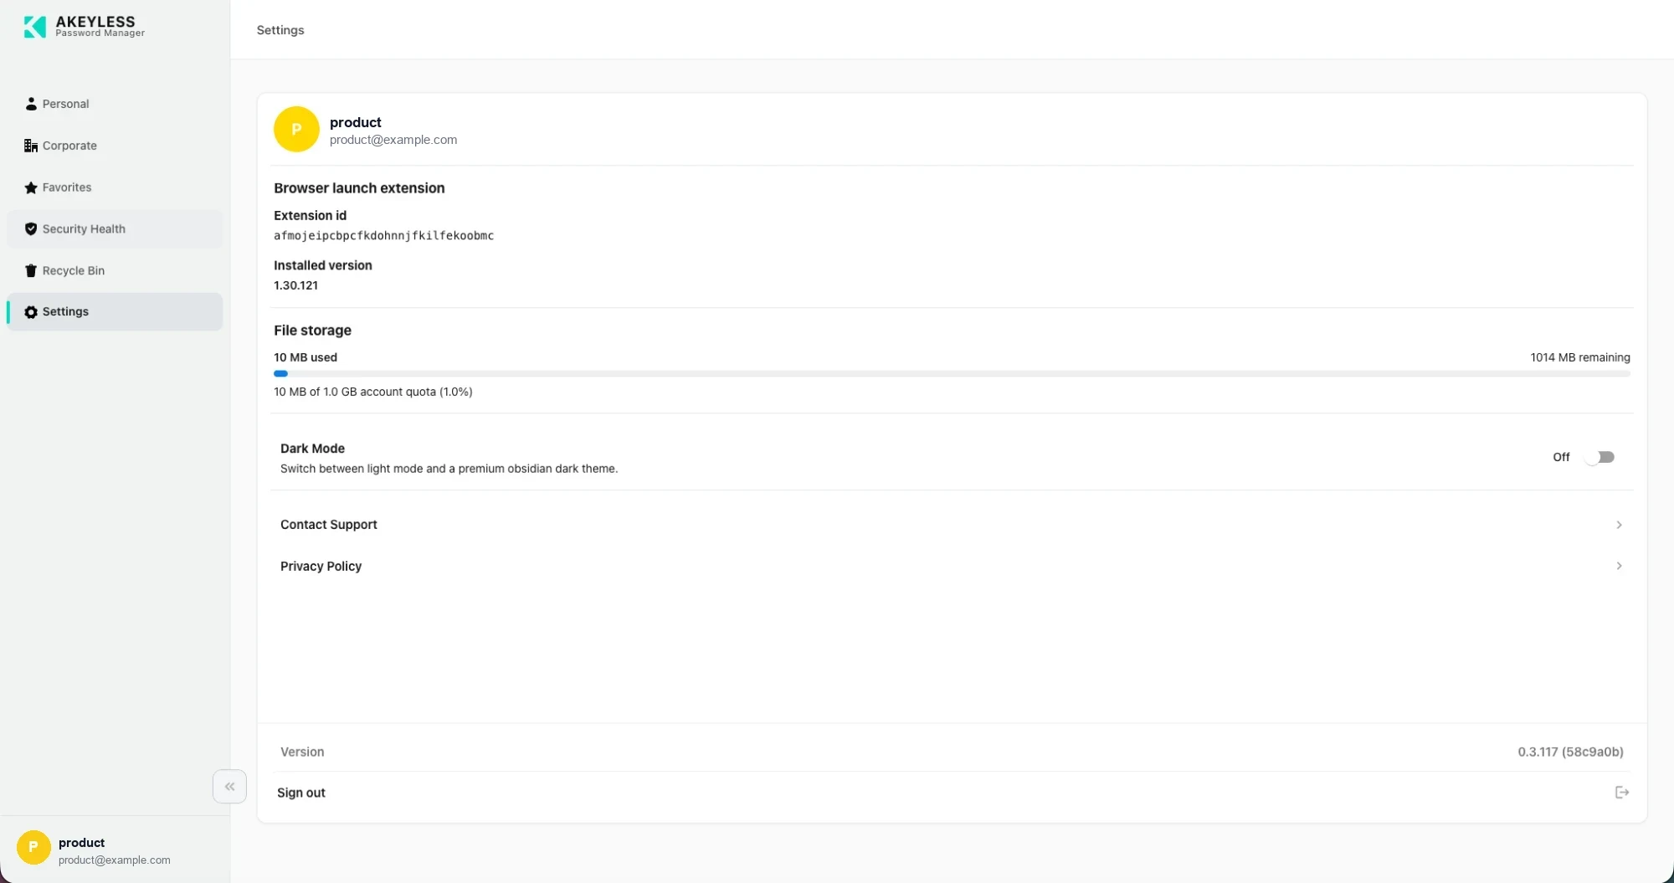Screen dimensions: 1674x883
Task: Open the Corporate section
Action: pyautogui.click(x=115, y=146)
